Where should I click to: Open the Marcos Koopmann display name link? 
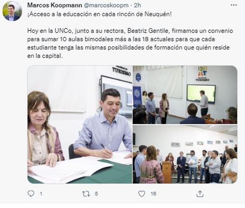pyautogui.click(x=55, y=5)
